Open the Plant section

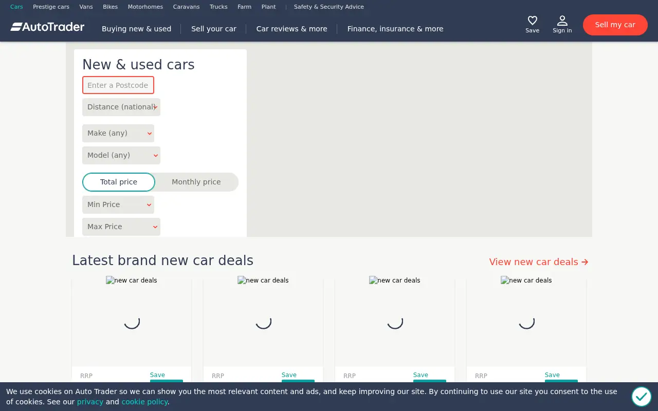(268, 7)
